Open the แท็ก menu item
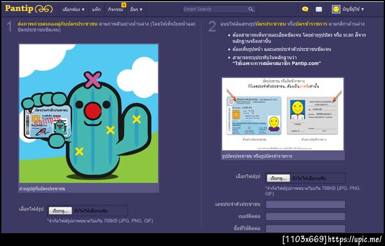Screen dimensions: 385x246 click(96, 10)
